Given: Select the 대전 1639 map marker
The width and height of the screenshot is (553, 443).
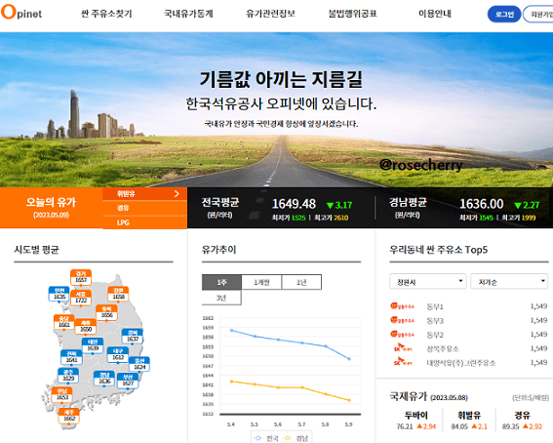Looking at the screenshot, I should (93, 345).
